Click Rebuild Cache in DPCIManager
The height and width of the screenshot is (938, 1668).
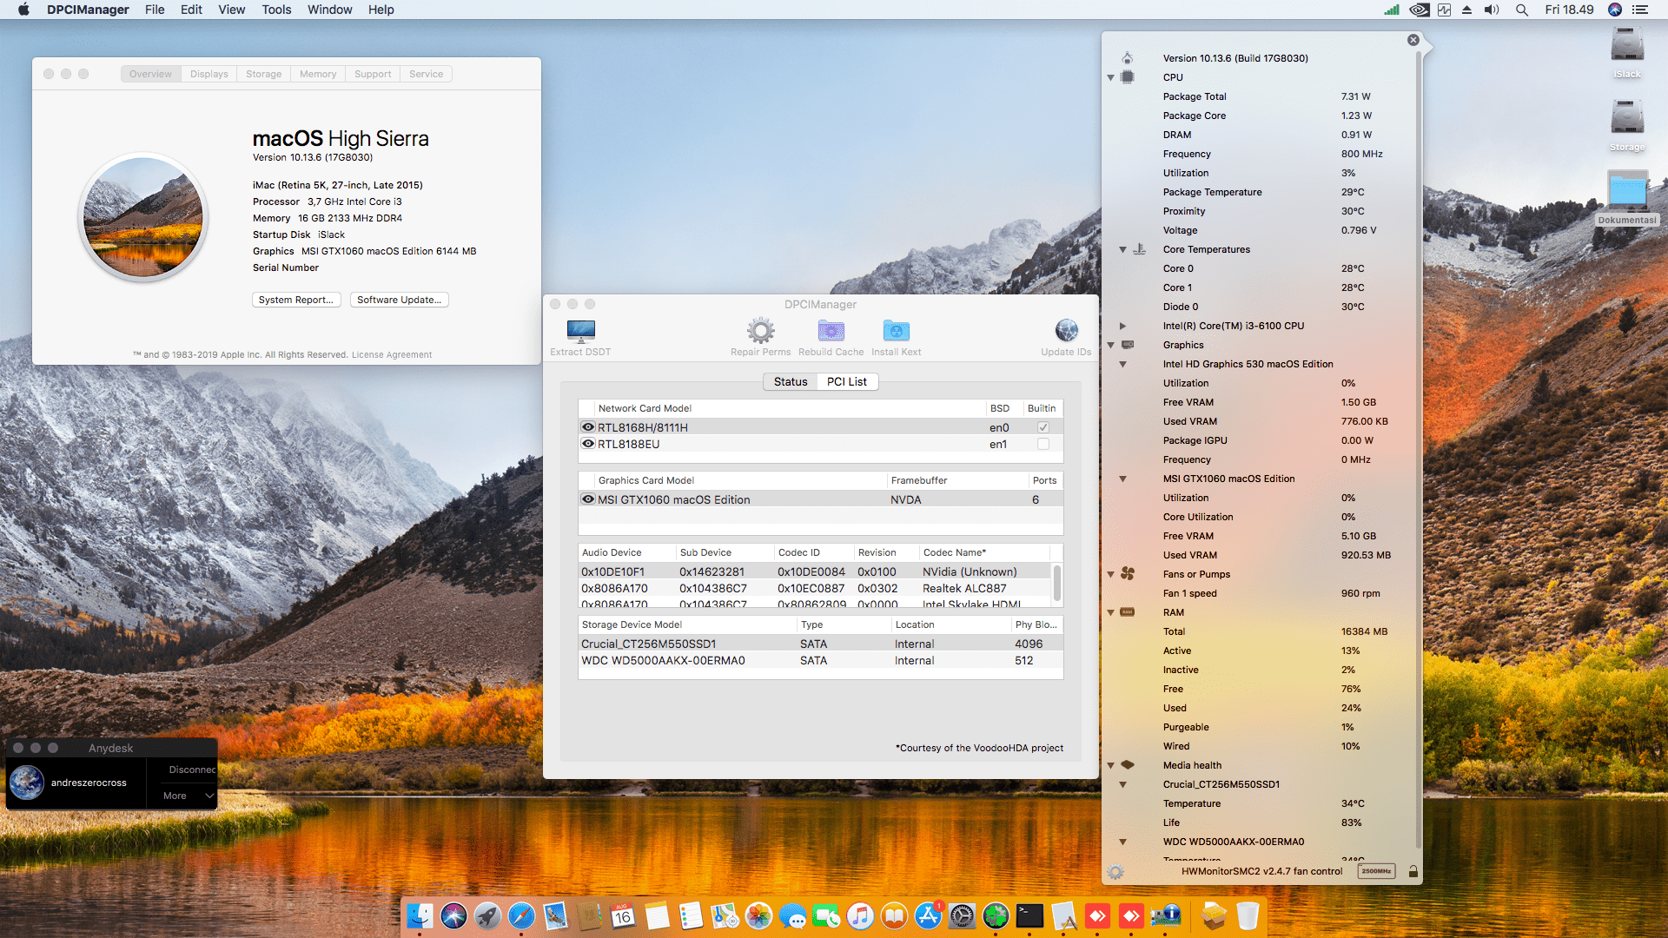tap(831, 331)
